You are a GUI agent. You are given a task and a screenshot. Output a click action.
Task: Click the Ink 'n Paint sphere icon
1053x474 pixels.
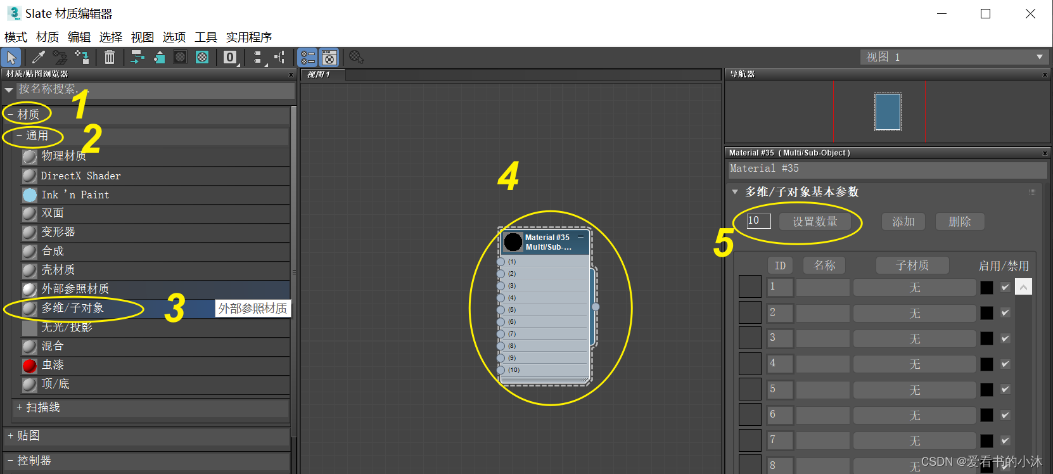point(30,195)
